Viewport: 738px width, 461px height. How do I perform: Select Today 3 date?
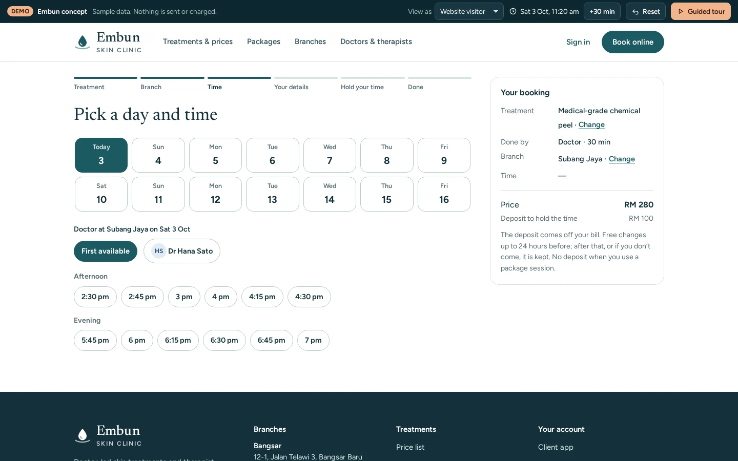pyautogui.click(x=101, y=155)
